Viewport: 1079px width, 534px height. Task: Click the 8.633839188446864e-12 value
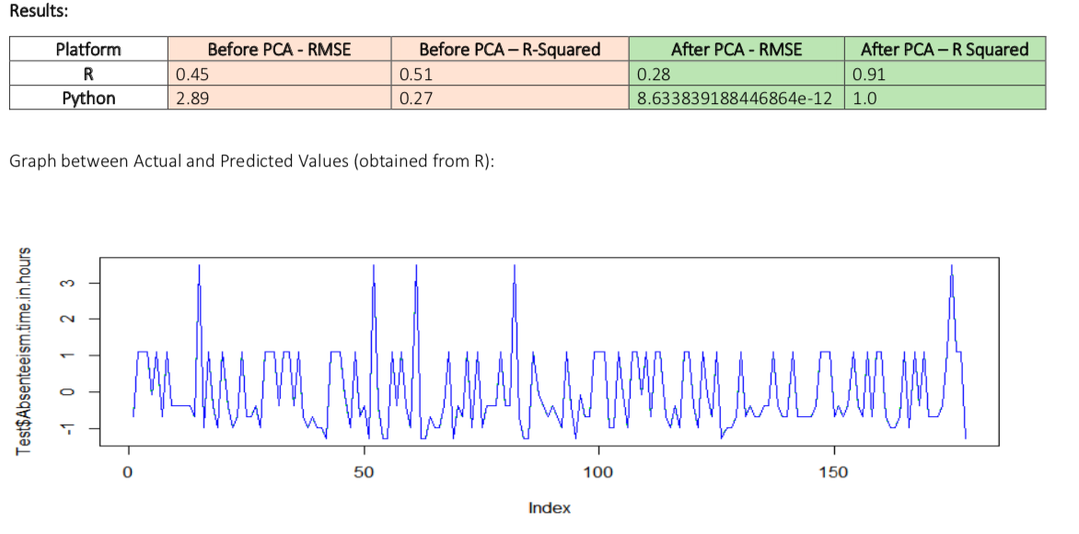(737, 97)
